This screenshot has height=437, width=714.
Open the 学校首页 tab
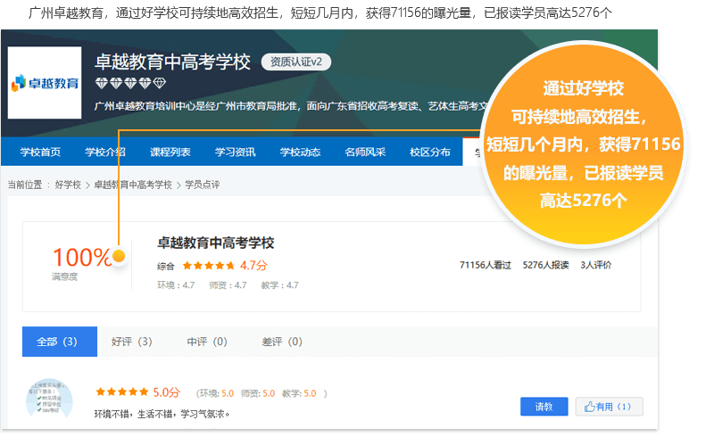pyautogui.click(x=40, y=152)
